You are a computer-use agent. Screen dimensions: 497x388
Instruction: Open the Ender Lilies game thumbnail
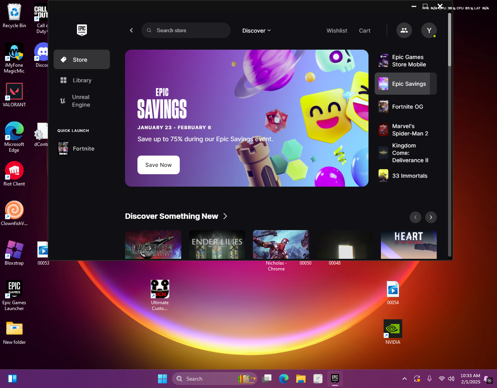(x=217, y=244)
